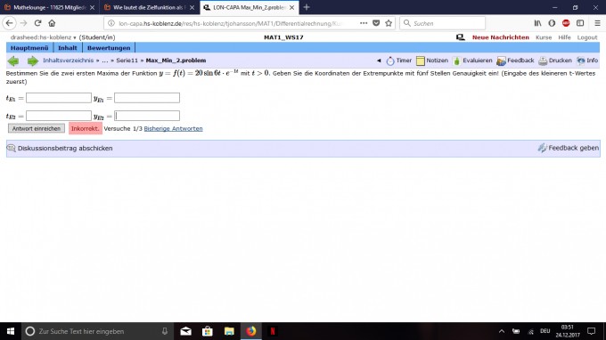Click Drucken to print the problem

click(x=555, y=61)
